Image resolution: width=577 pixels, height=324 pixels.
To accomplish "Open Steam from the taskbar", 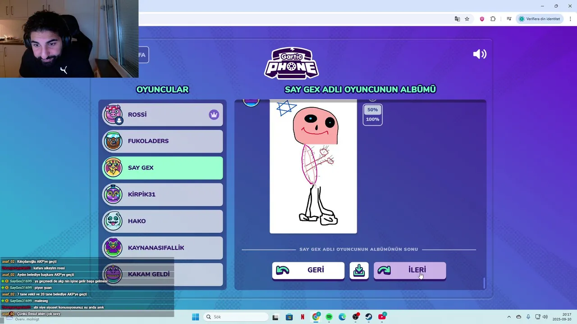I will (369, 317).
